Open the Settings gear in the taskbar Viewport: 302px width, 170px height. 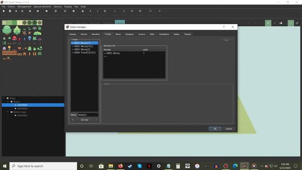159,166
